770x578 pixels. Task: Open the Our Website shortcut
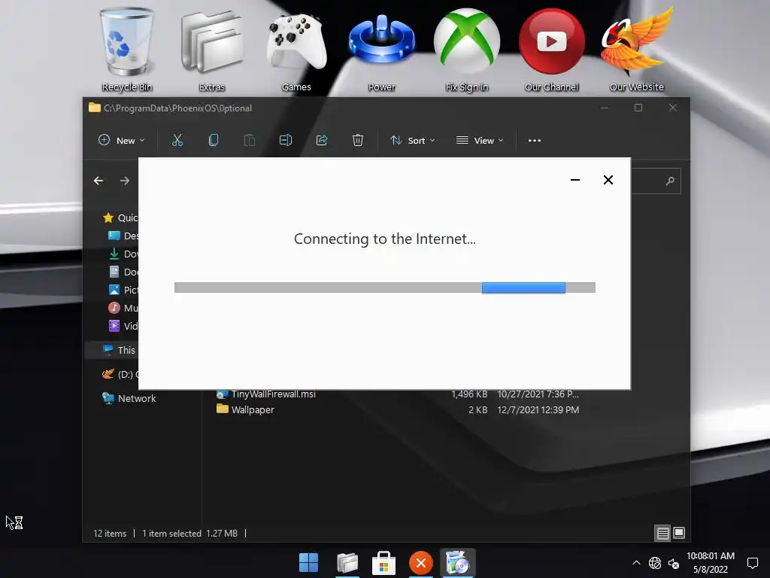tap(636, 49)
